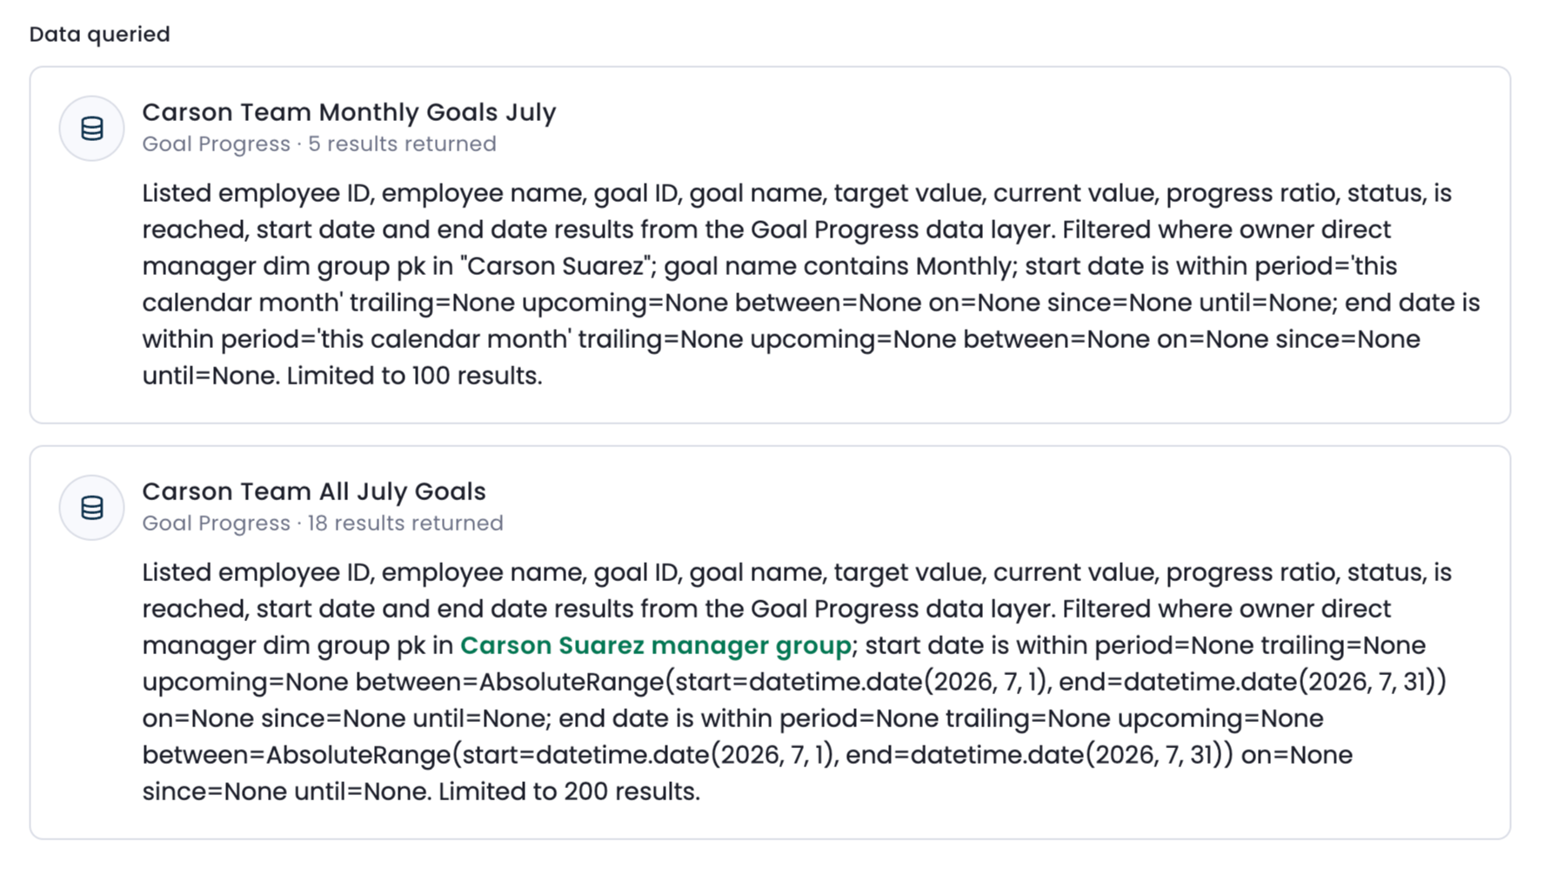Click 'Goal Progress' label under Monthly Goals July title
This screenshot has height=869, width=1551.
click(217, 144)
